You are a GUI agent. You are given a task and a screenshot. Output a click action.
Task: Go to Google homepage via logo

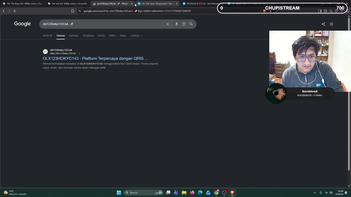(x=22, y=24)
